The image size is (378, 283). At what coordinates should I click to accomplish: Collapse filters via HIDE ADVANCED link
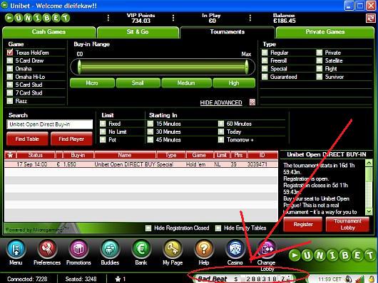click(x=221, y=102)
